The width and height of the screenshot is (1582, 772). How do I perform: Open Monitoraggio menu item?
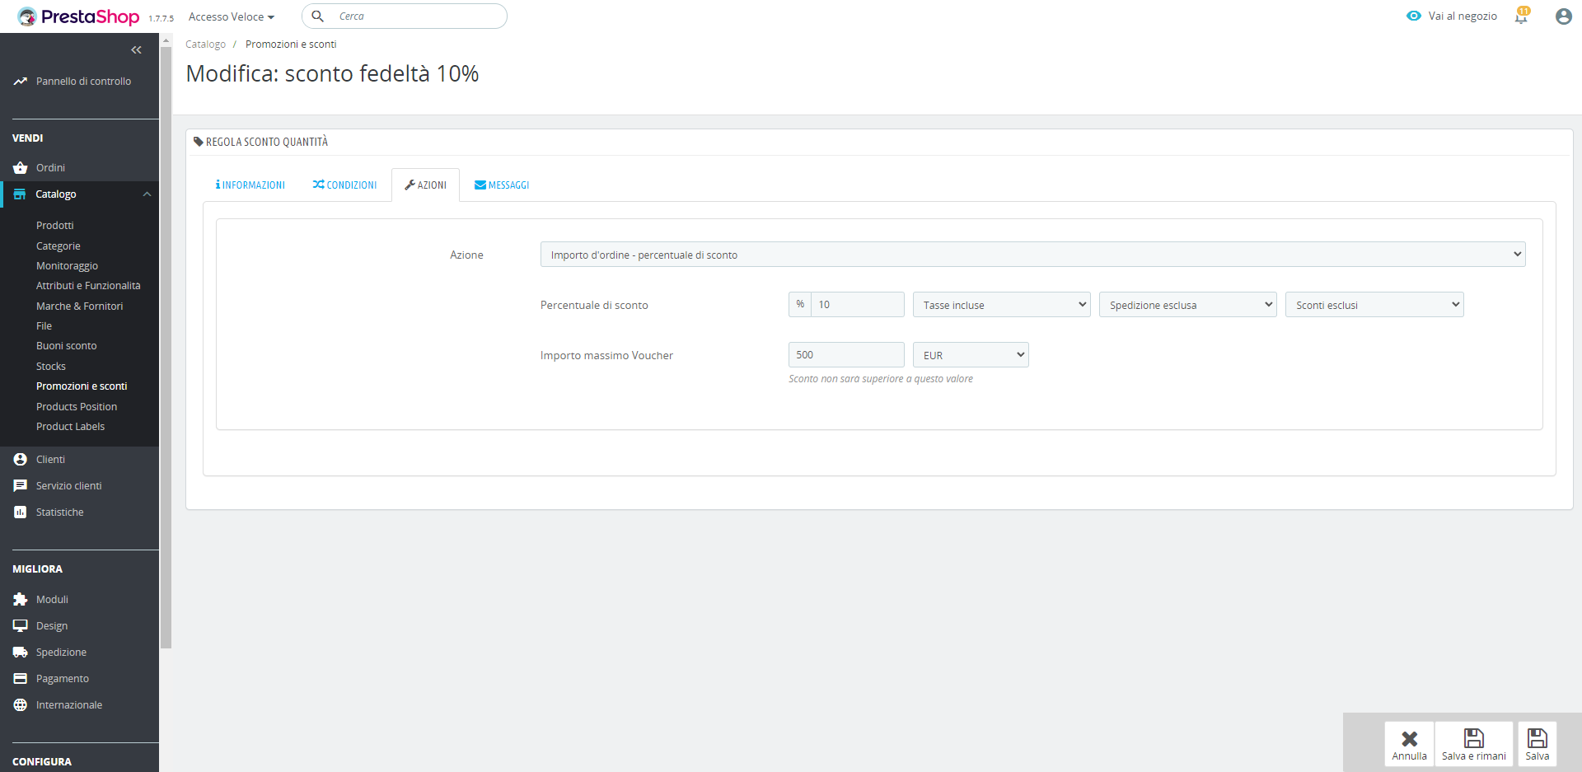[x=67, y=266]
